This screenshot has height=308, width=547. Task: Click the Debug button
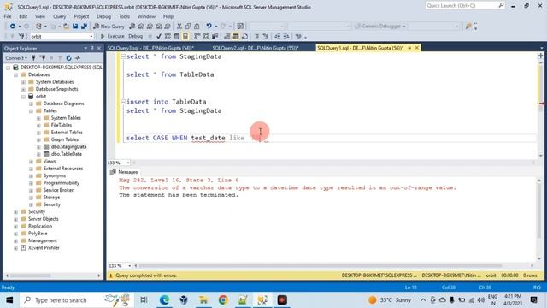(x=135, y=36)
